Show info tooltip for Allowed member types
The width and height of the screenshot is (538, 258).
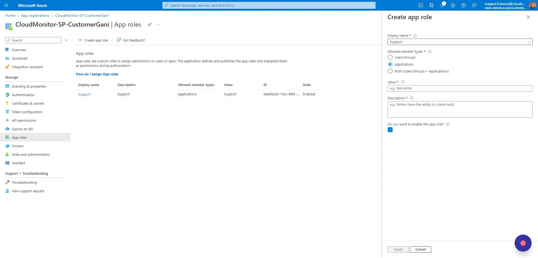[430, 52]
